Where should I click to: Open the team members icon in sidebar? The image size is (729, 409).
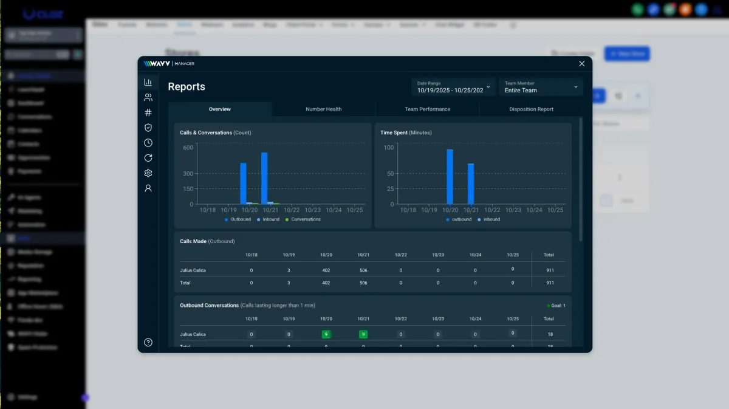[148, 97]
